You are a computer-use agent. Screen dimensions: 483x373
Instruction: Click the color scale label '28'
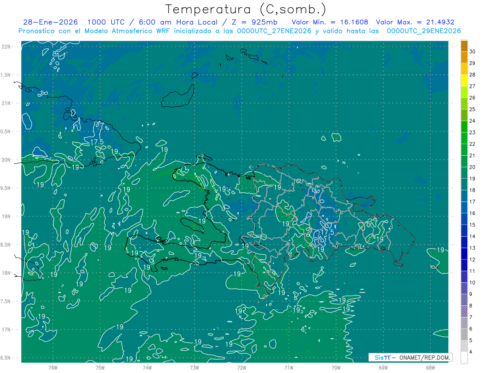click(473, 75)
